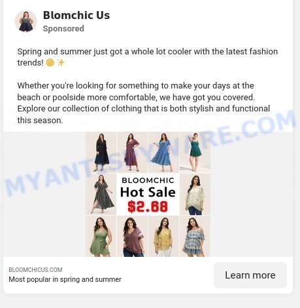Select the cream floral blouse thumbnail
Image resolution: width=300 pixels, height=308 pixels.
point(195,195)
